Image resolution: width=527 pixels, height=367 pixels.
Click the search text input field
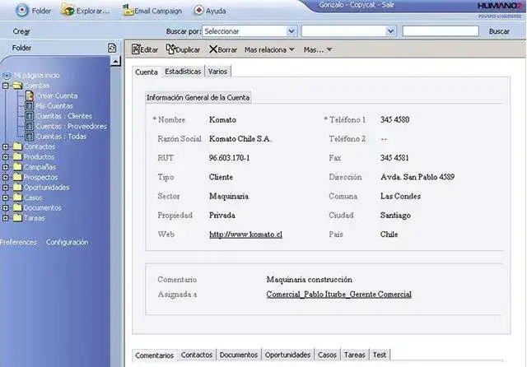tap(441, 31)
